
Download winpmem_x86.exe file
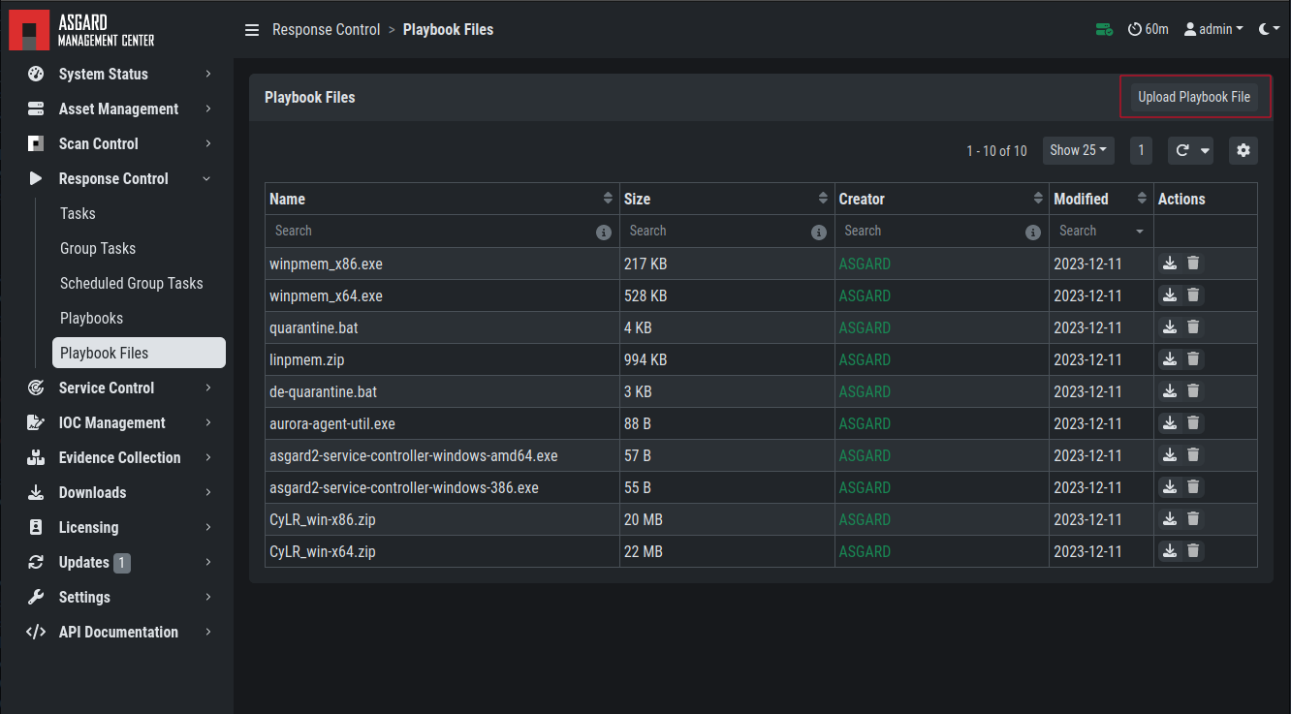1170,264
